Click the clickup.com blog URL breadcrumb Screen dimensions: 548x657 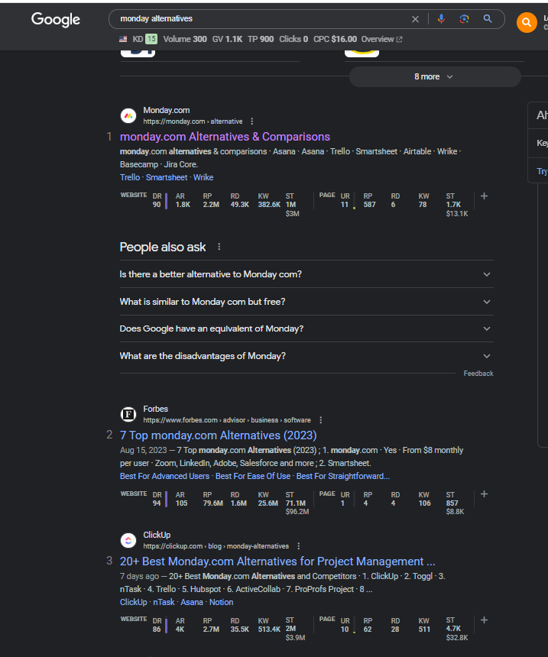pyautogui.click(x=216, y=546)
